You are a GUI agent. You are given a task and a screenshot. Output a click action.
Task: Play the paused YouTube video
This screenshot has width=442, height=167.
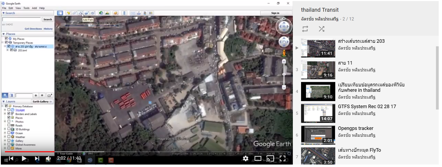tap(24, 158)
